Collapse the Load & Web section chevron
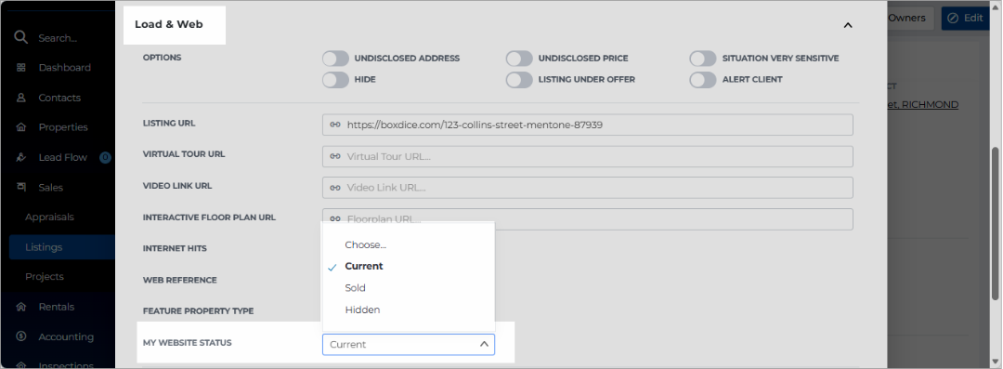 (848, 26)
